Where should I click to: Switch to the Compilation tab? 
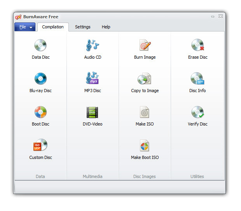(x=53, y=27)
